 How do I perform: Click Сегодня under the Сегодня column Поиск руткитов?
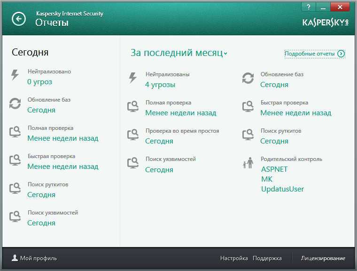[x=41, y=195]
